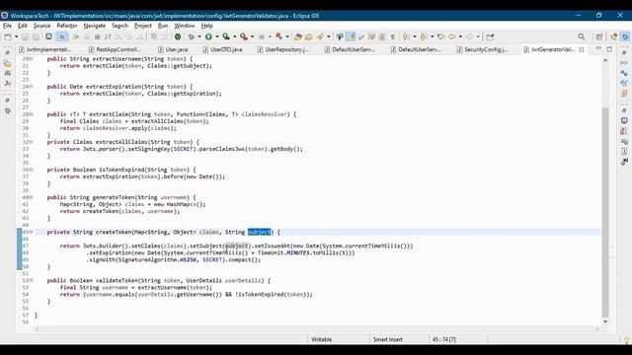Open the Navigate menu
The image size is (632, 355).
point(95,26)
